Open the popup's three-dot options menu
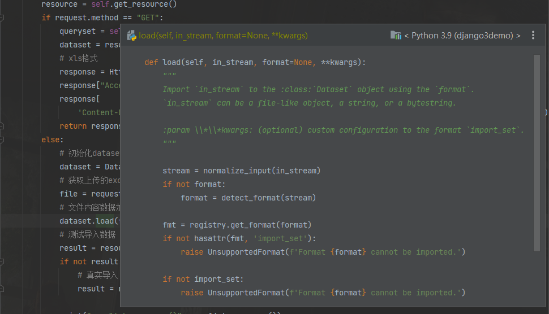The height and width of the screenshot is (314, 549). pos(533,36)
